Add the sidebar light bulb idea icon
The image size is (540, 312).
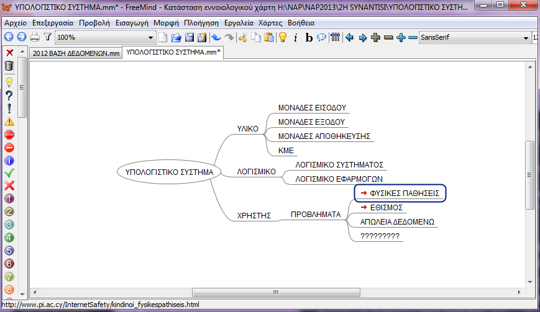(9, 82)
